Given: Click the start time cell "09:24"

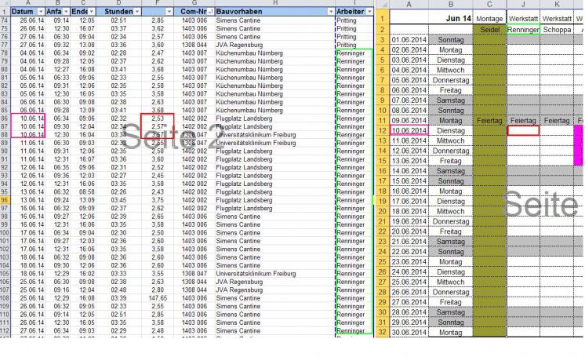Looking at the screenshot, I should coord(57,200).
